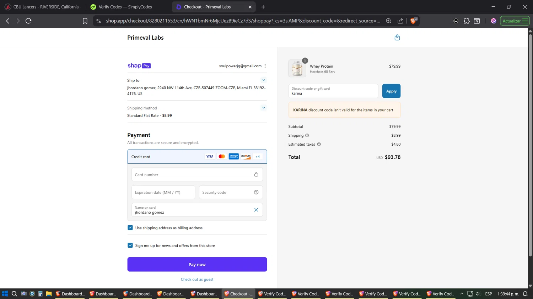
Task: Open File Explorer from taskbar
Action: 49,294
